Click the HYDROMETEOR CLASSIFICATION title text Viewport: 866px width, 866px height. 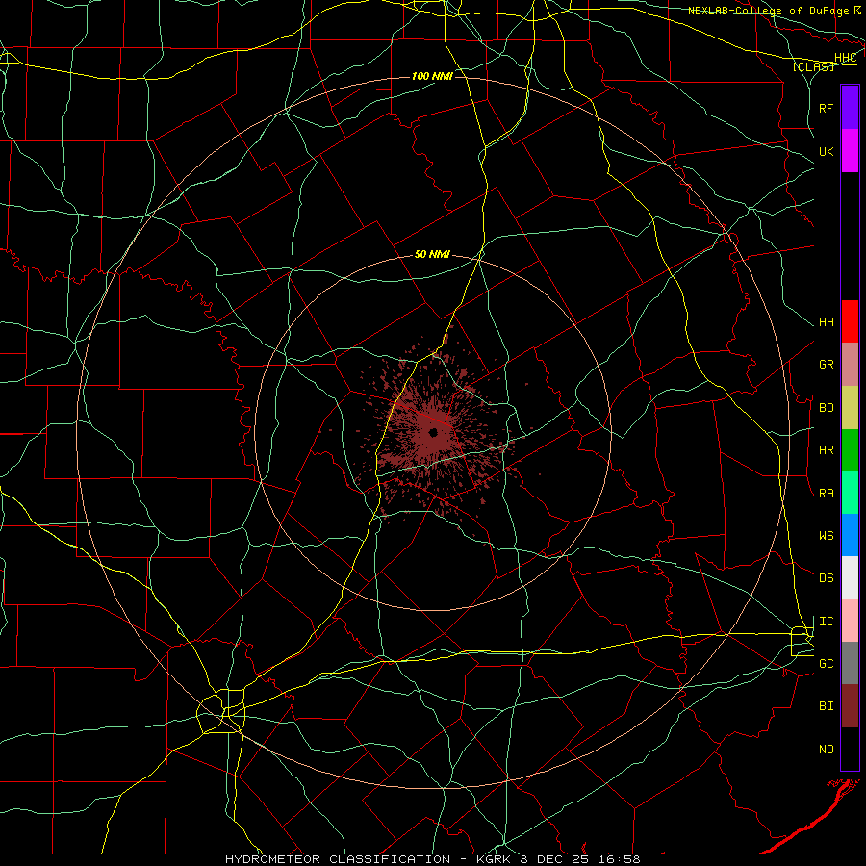(x=338, y=859)
